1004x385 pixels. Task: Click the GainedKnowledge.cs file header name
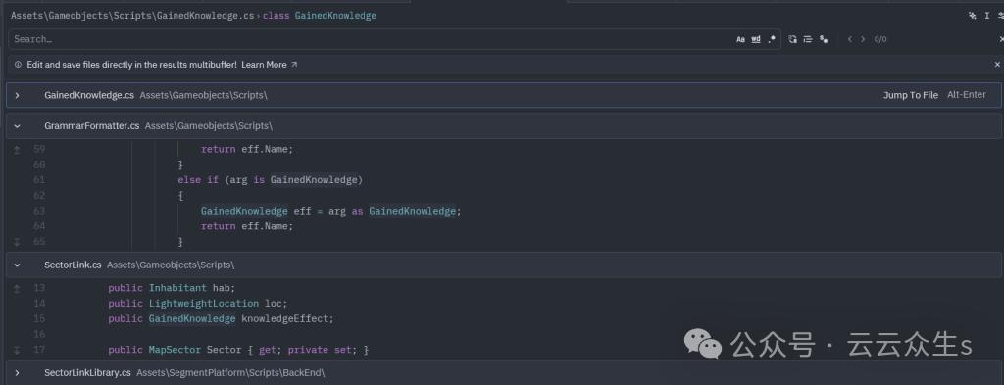tap(89, 95)
